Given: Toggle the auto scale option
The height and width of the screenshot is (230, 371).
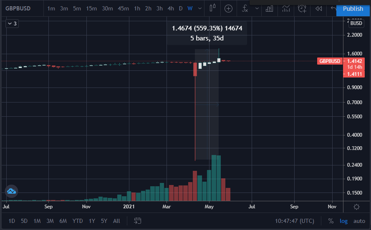Looking at the screenshot, I should pos(359,221).
